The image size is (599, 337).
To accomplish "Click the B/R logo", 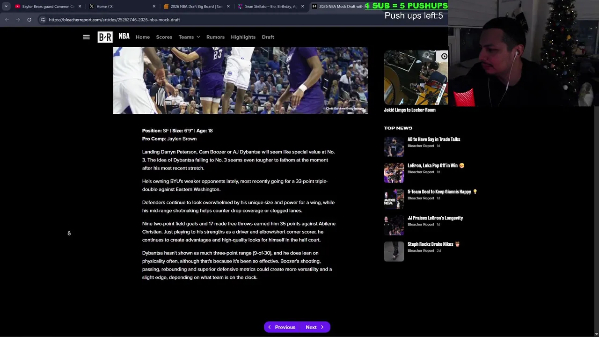I will 105,37.
